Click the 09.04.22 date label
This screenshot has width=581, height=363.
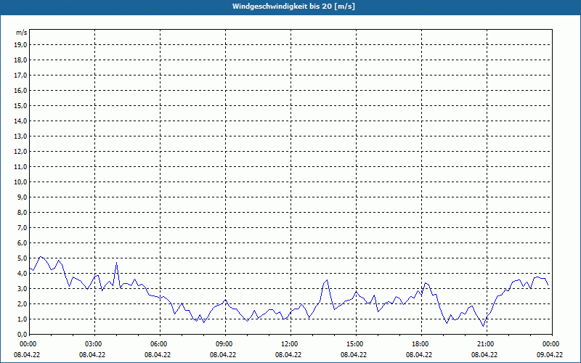coord(550,354)
